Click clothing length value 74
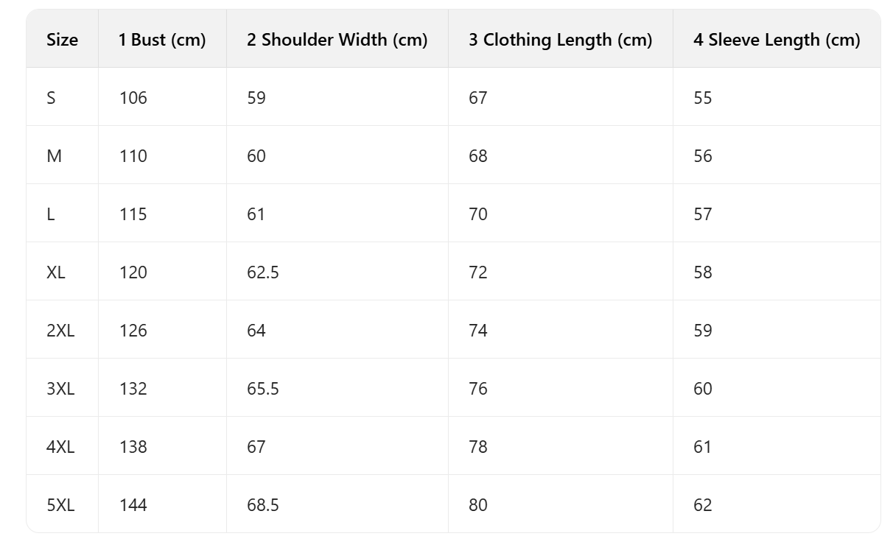The image size is (893, 539). tap(478, 331)
